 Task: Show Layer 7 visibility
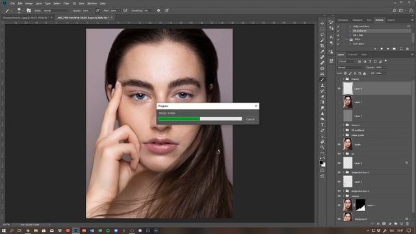click(339, 102)
